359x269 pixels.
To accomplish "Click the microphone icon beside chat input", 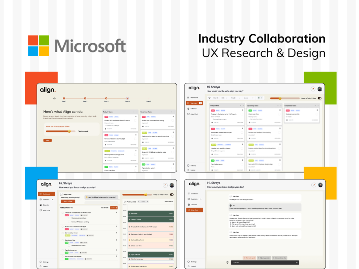I will point(227,263).
